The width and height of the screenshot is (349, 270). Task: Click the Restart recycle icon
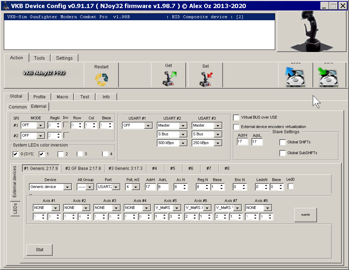coord(101,80)
